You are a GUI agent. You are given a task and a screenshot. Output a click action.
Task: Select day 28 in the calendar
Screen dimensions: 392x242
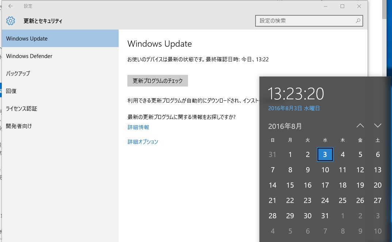[x=273, y=216]
